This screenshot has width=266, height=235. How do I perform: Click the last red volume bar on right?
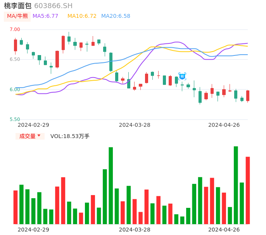point(248,190)
